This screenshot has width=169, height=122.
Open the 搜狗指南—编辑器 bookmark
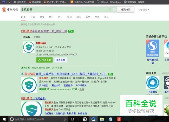[x=134, y=2]
